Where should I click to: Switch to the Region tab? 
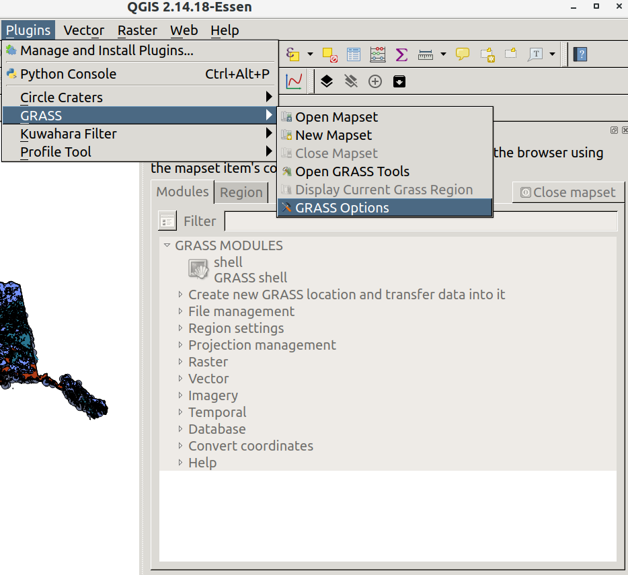click(241, 193)
